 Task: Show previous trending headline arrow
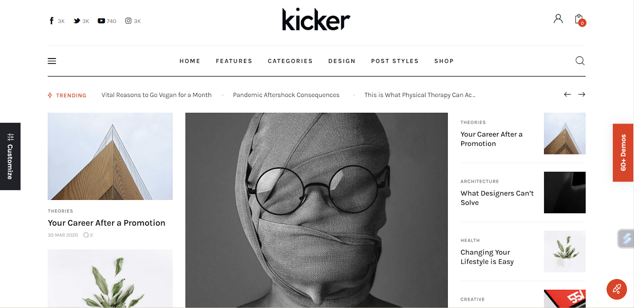pyautogui.click(x=567, y=94)
